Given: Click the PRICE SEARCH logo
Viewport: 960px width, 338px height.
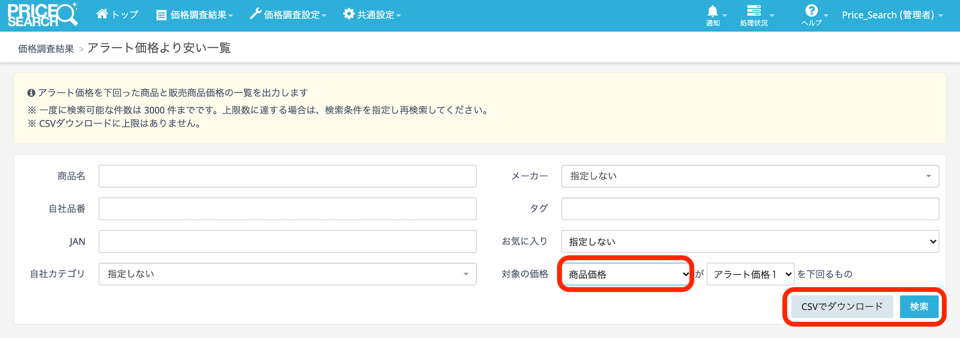Looking at the screenshot, I should (x=42, y=15).
